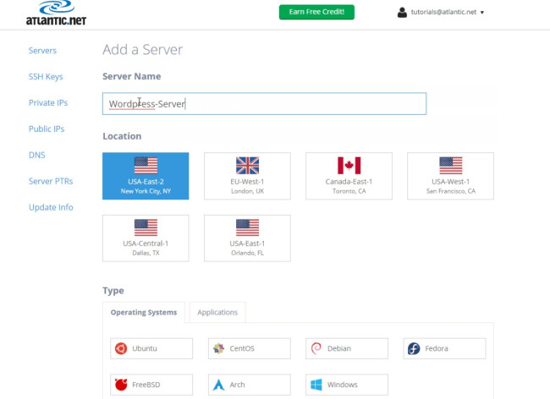Click the Atlantic.Net logo

click(x=56, y=13)
